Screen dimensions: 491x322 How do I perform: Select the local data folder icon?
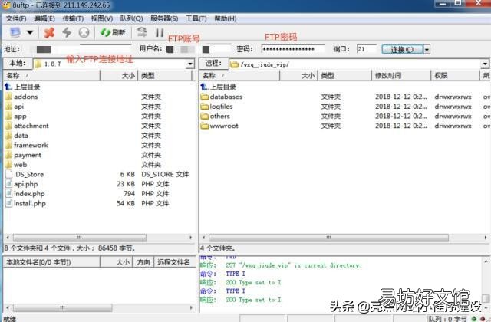(x=8, y=135)
